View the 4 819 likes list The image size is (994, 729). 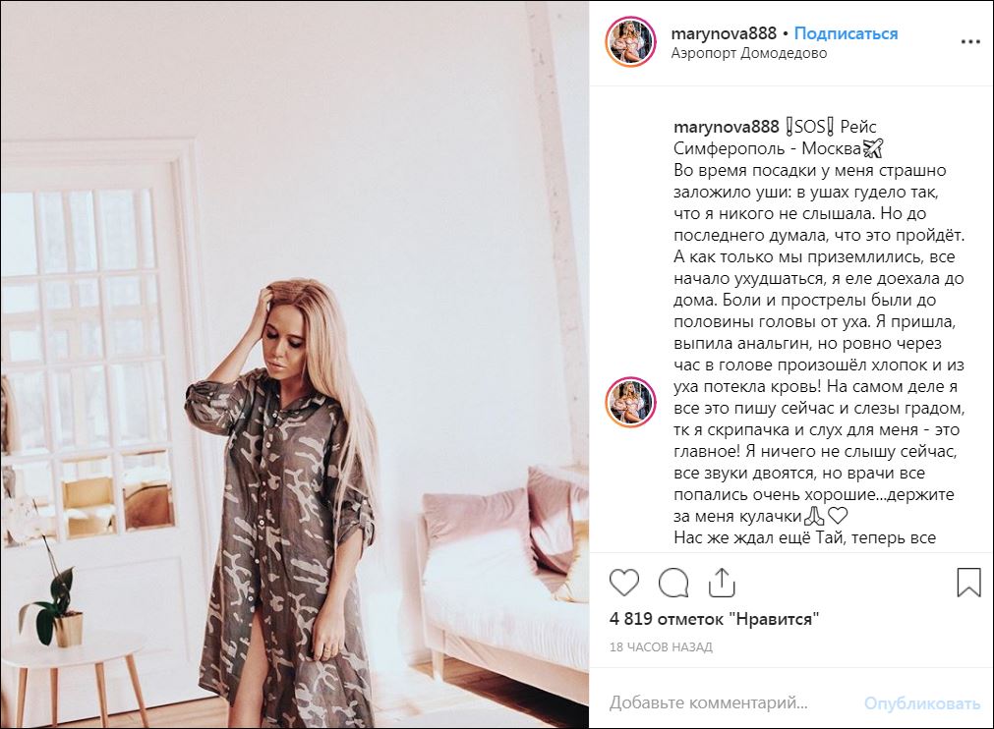[x=715, y=619]
